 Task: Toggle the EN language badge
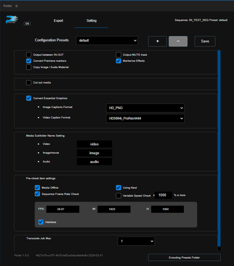[27, 24]
